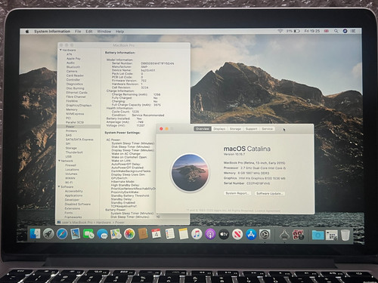Select Graphics/Displays in the sidebar
The height and width of the screenshot is (283, 378).
pyautogui.click(x=79, y=105)
